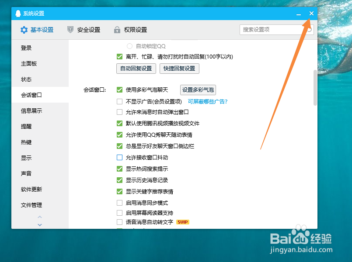Select 状态 in the sidebar
The image size is (352, 262).
(40, 79)
